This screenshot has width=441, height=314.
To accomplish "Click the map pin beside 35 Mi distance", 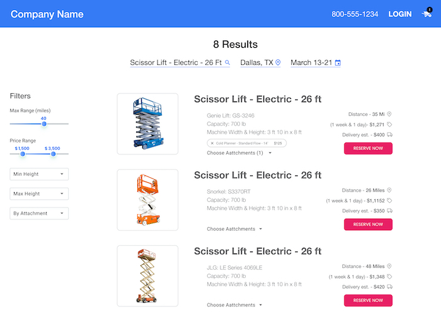I will pyautogui.click(x=389, y=114).
